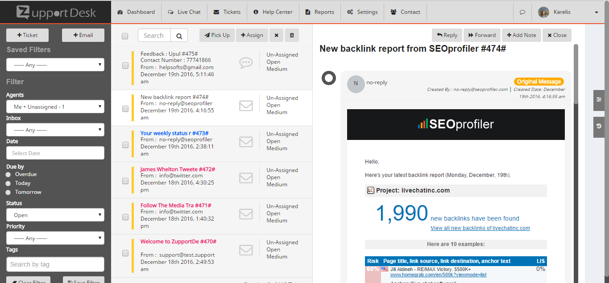Click envelope icon on ticket #473

(x=246, y=142)
